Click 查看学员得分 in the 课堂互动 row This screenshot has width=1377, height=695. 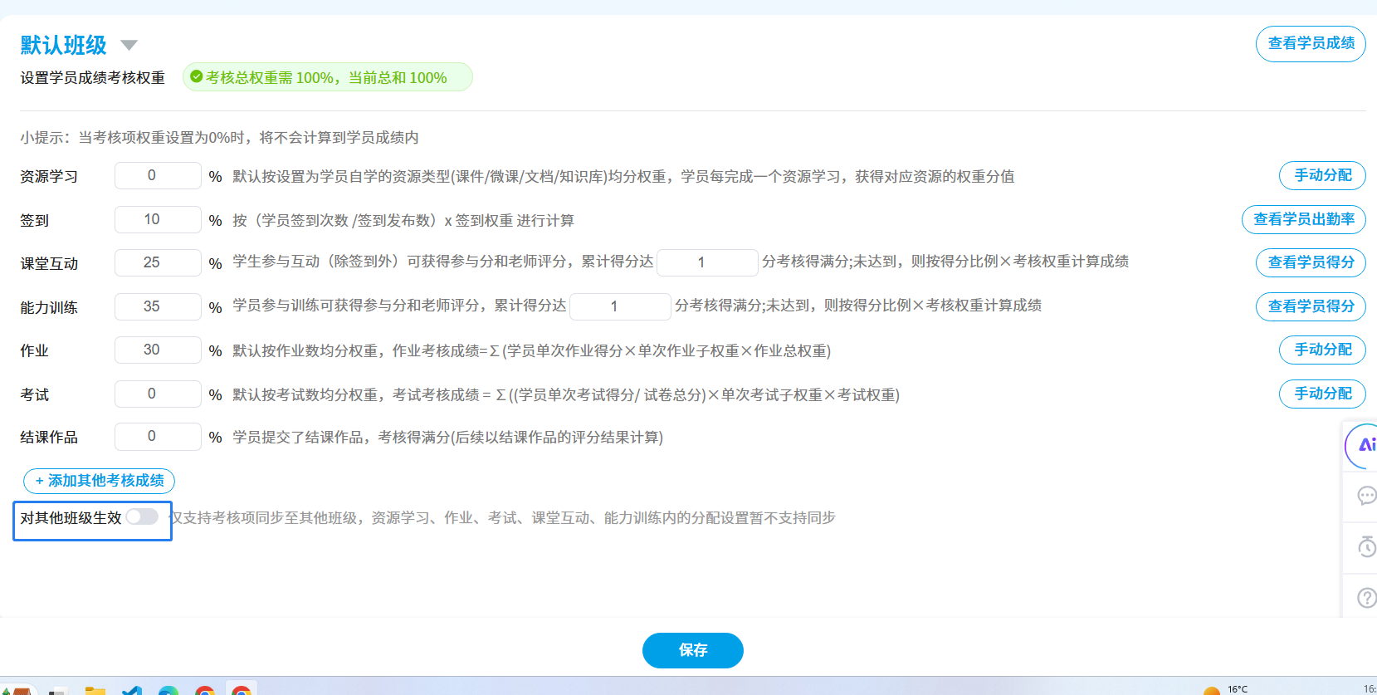point(1311,262)
